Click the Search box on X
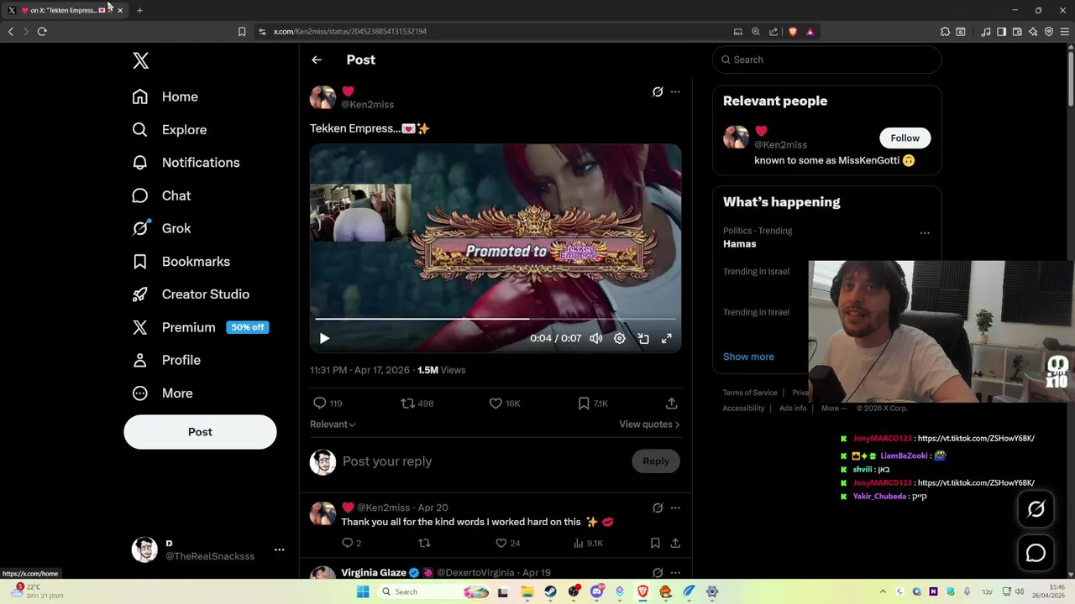This screenshot has height=604, width=1075. [826, 60]
